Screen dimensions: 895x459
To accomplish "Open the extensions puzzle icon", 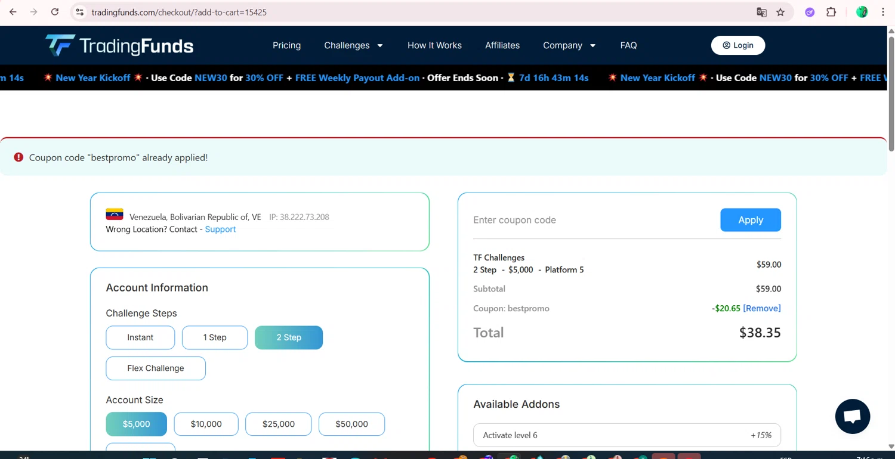I will click(831, 12).
